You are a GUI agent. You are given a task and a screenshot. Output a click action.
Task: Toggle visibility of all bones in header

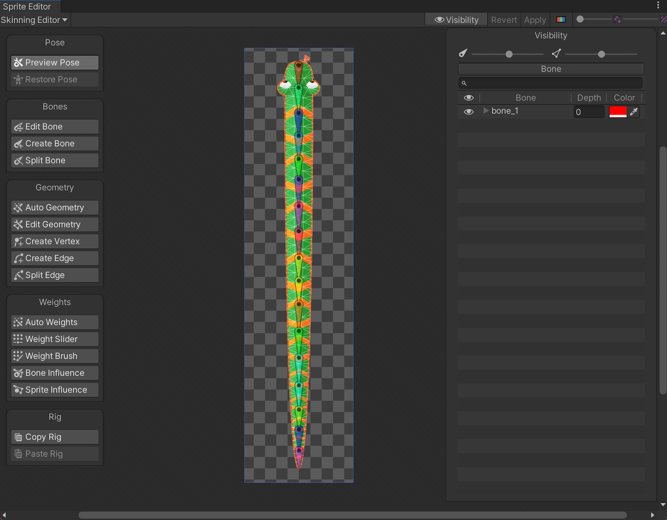point(469,98)
